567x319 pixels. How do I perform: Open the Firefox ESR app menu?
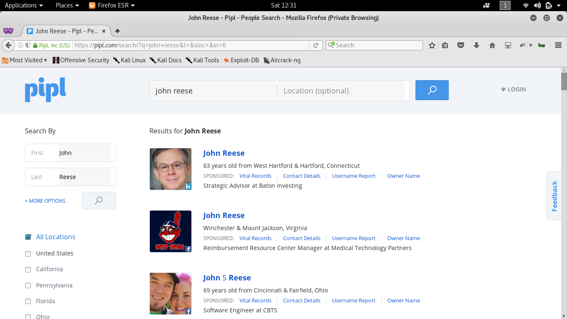pos(112,5)
